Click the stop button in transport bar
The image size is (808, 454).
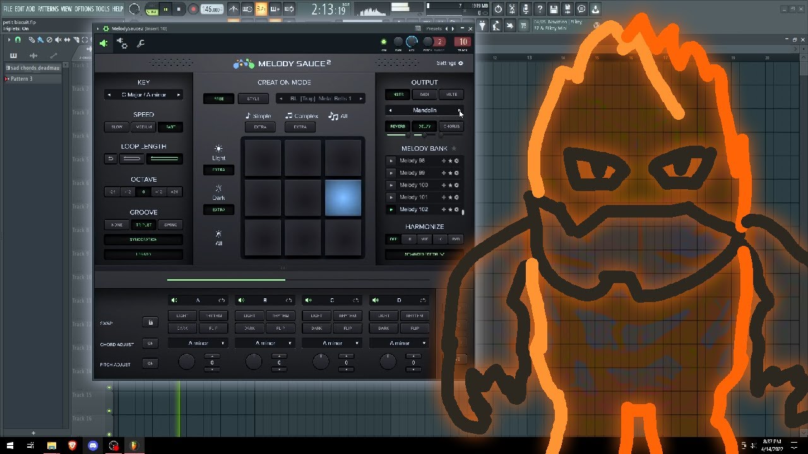point(179,9)
